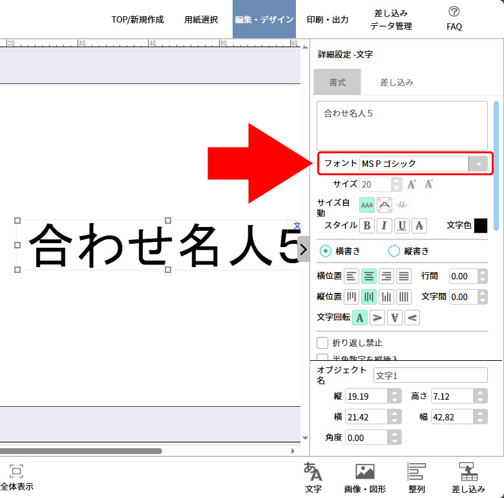The height and width of the screenshot is (498, 504).
Task: Click the 角度 value field
Action: tap(366, 437)
